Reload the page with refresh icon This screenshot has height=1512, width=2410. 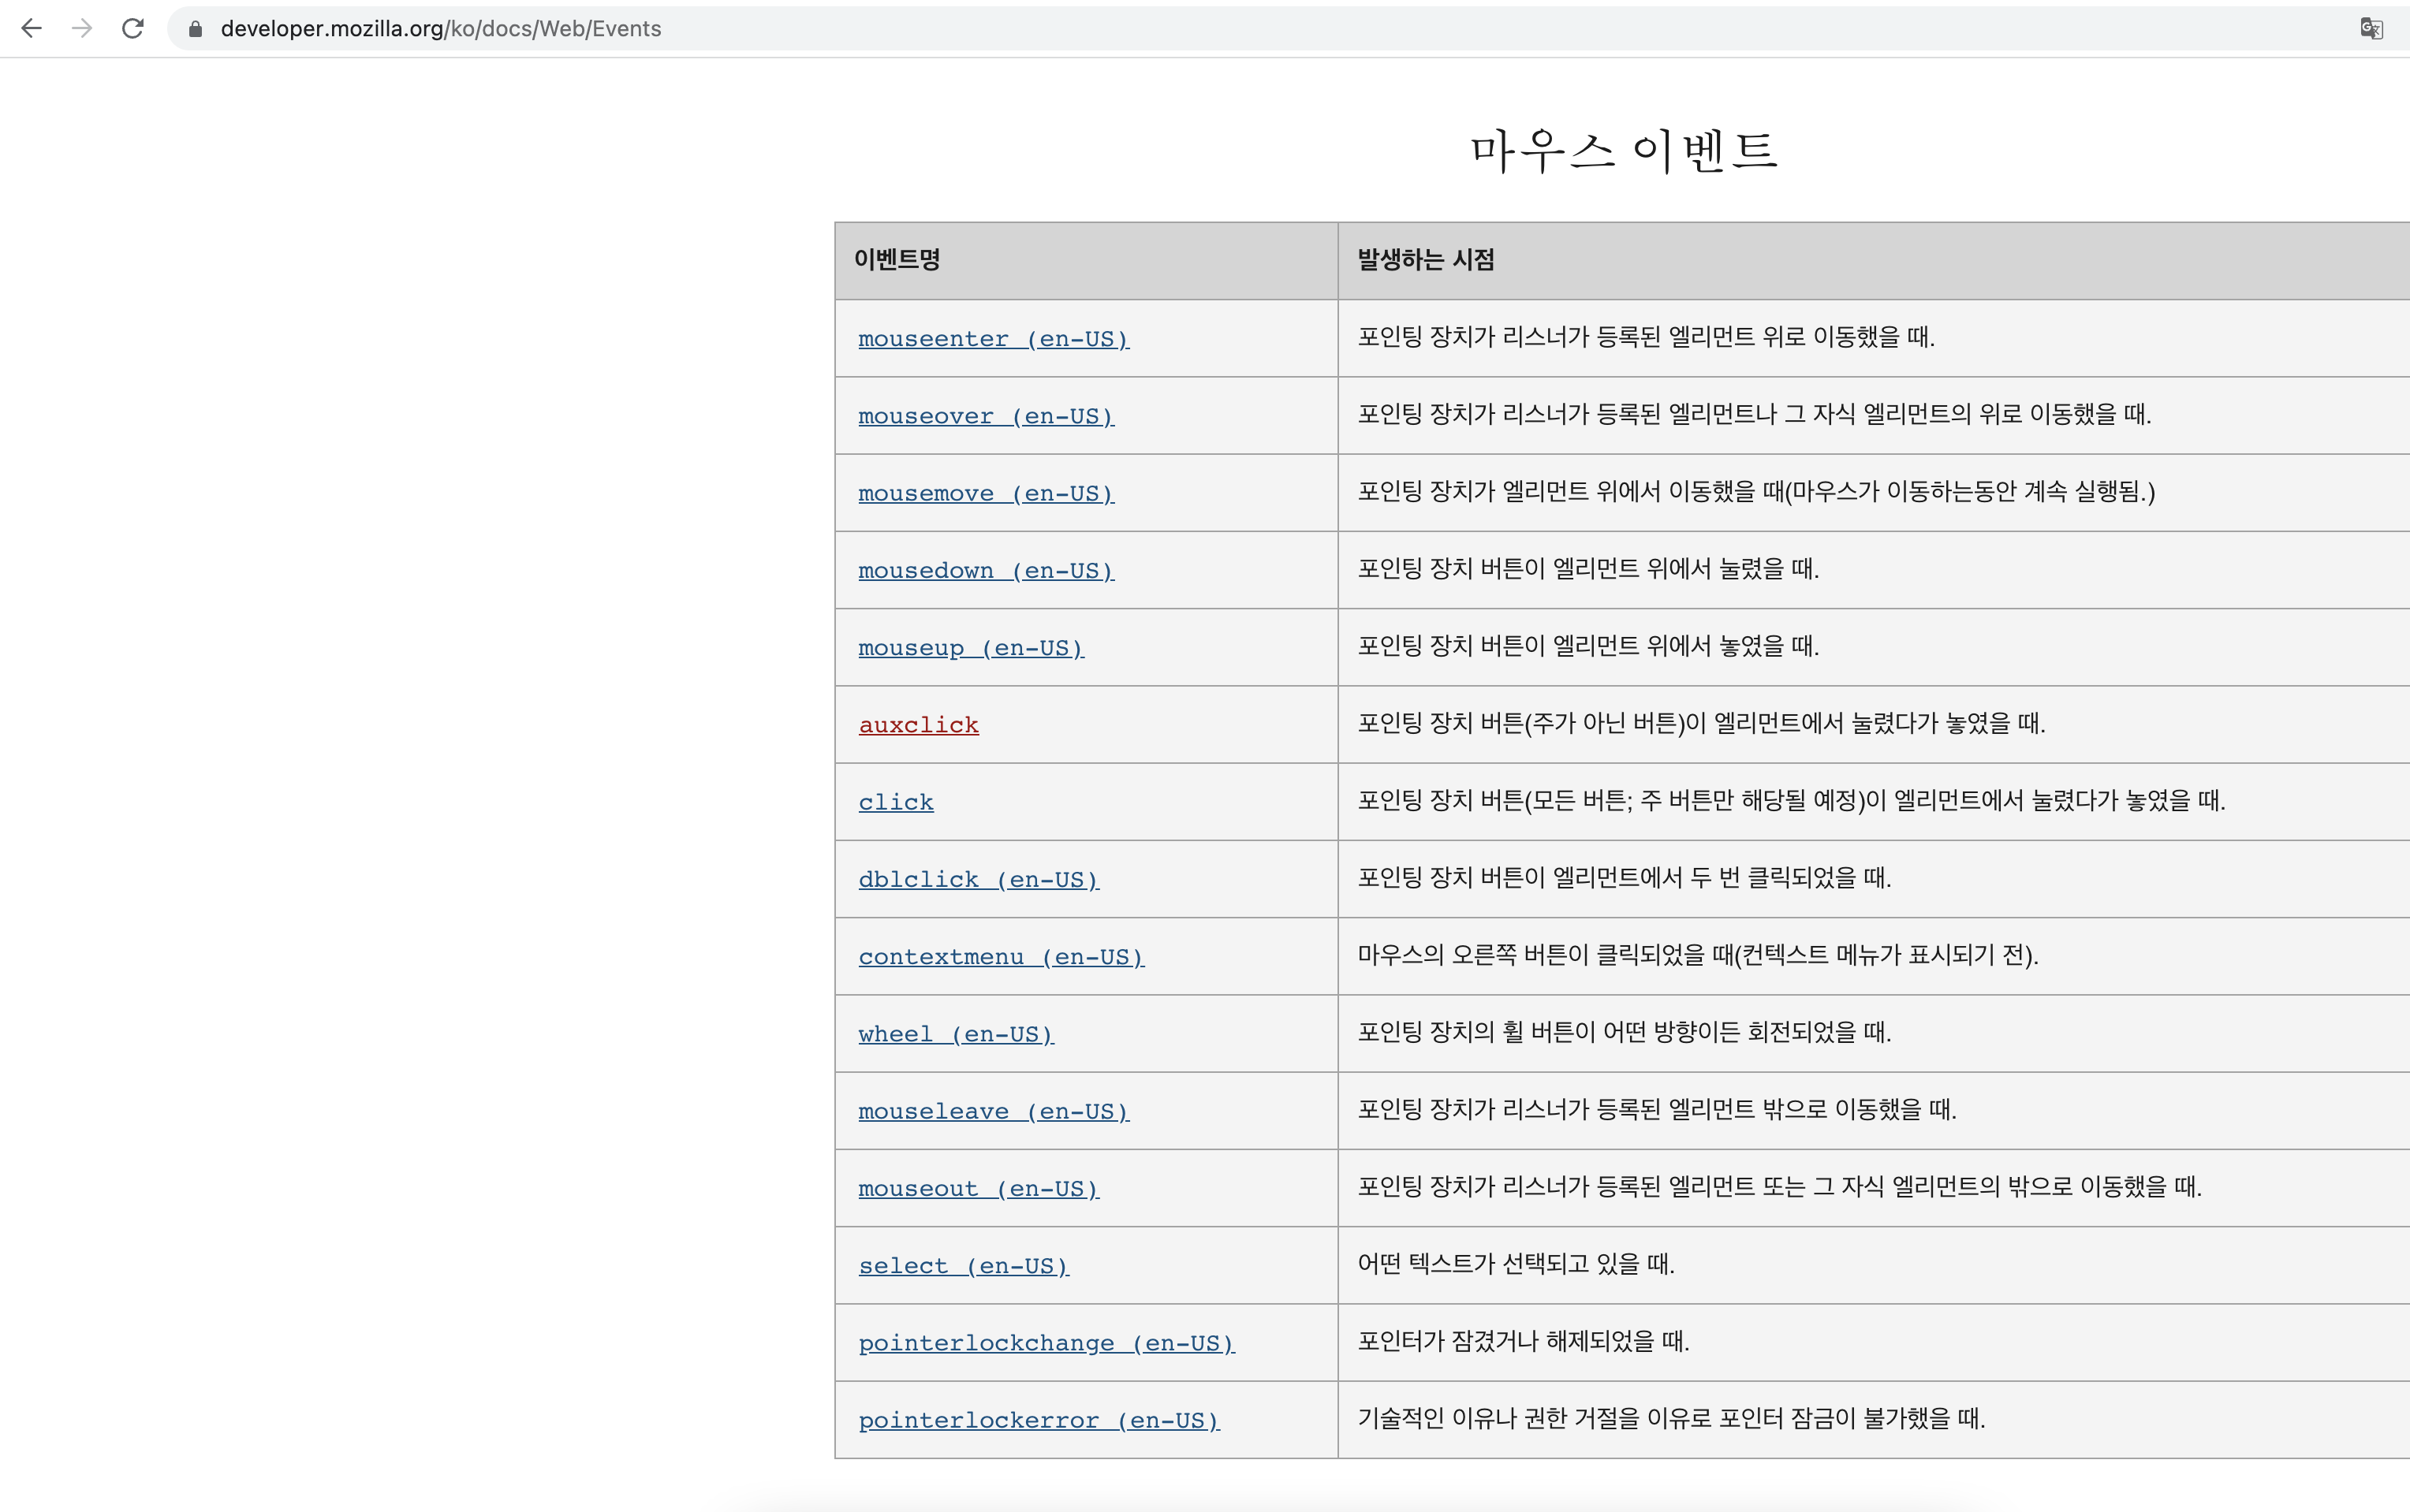(x=133, y=29)
